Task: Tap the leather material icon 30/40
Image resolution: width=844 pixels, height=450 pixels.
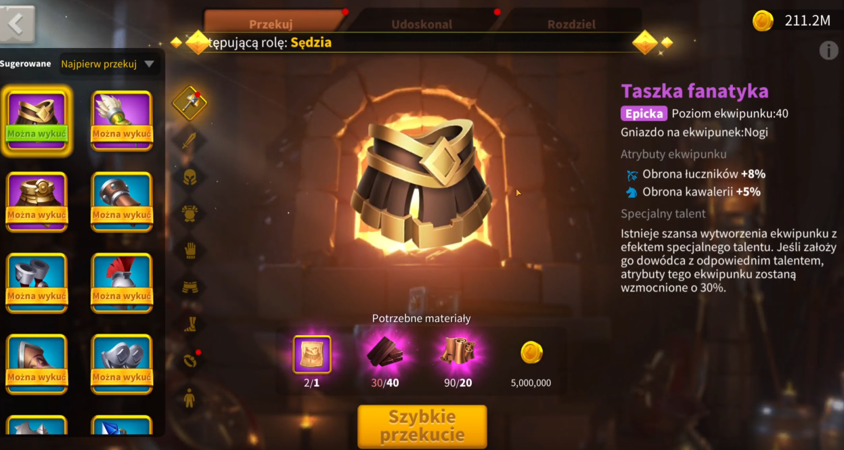Action: tap(385, 353)
